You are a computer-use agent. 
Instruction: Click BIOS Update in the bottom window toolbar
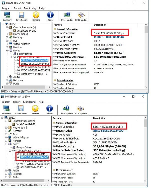80,110
